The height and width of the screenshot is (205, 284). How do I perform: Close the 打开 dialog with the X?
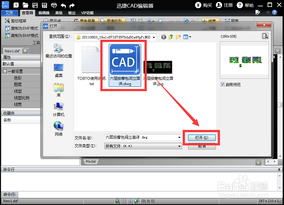[x=264, y=25]
